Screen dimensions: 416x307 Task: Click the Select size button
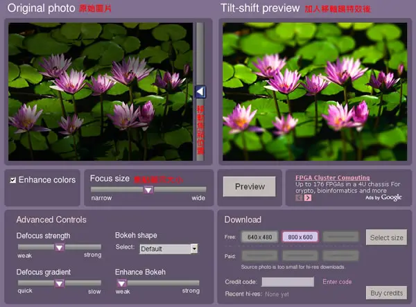[x=386, y=238]
